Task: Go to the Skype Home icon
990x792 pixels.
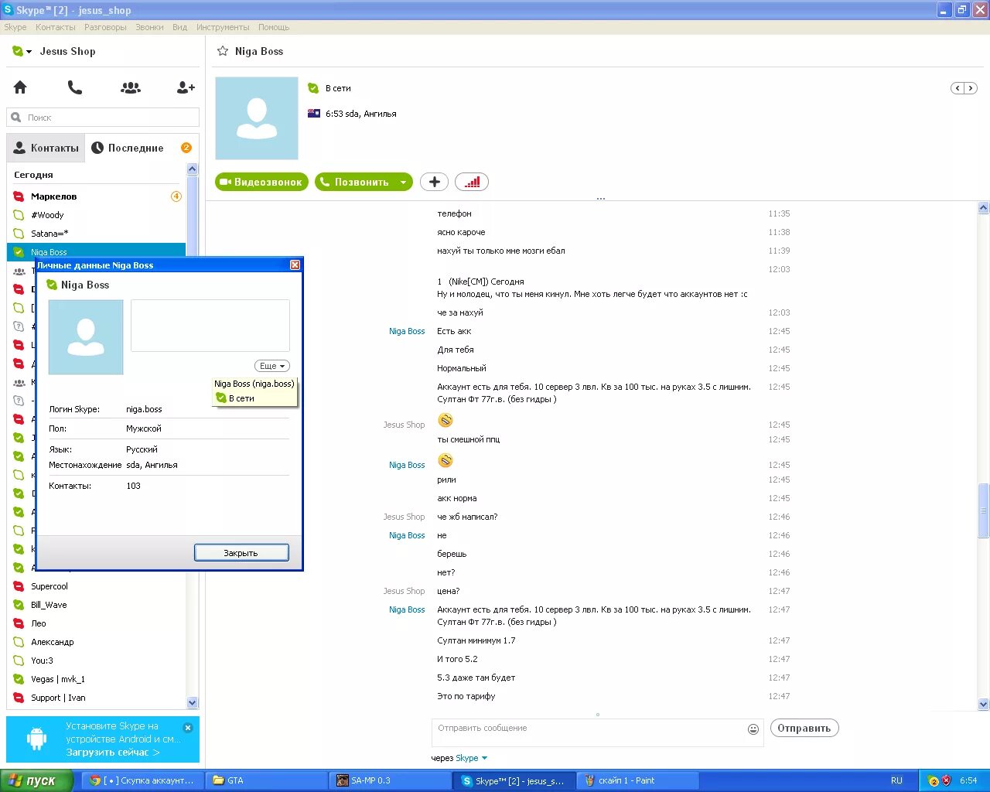Action: click(x=20, y=87)
